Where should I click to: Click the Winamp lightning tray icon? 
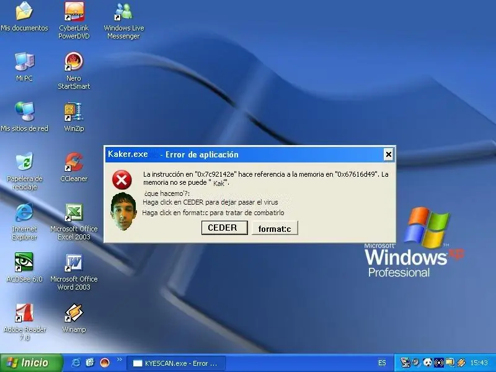[x=461, y=363]
